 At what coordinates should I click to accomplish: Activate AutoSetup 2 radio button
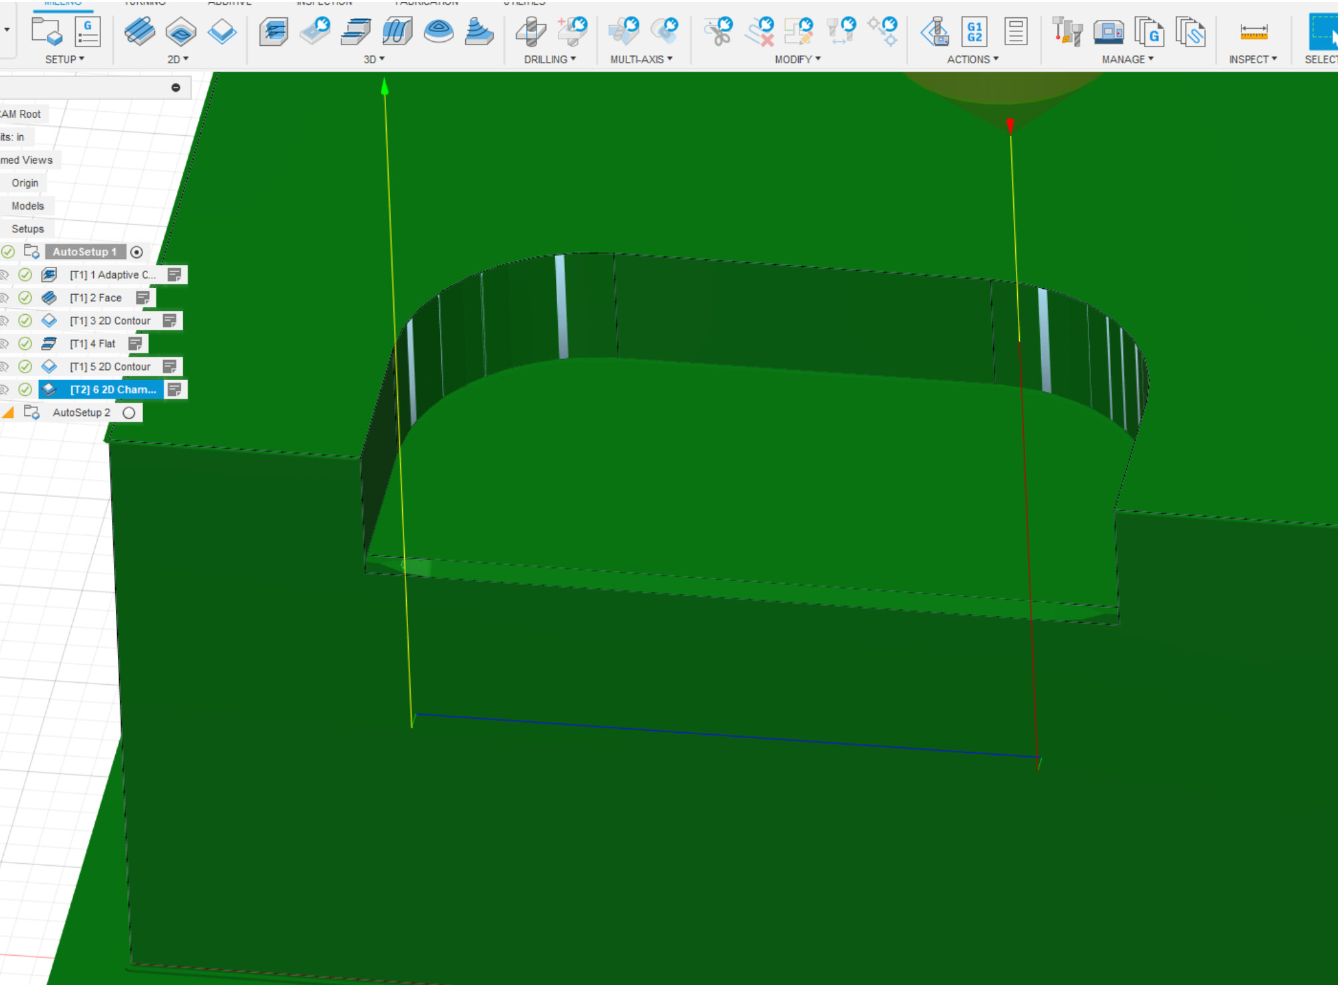point(129,413)
